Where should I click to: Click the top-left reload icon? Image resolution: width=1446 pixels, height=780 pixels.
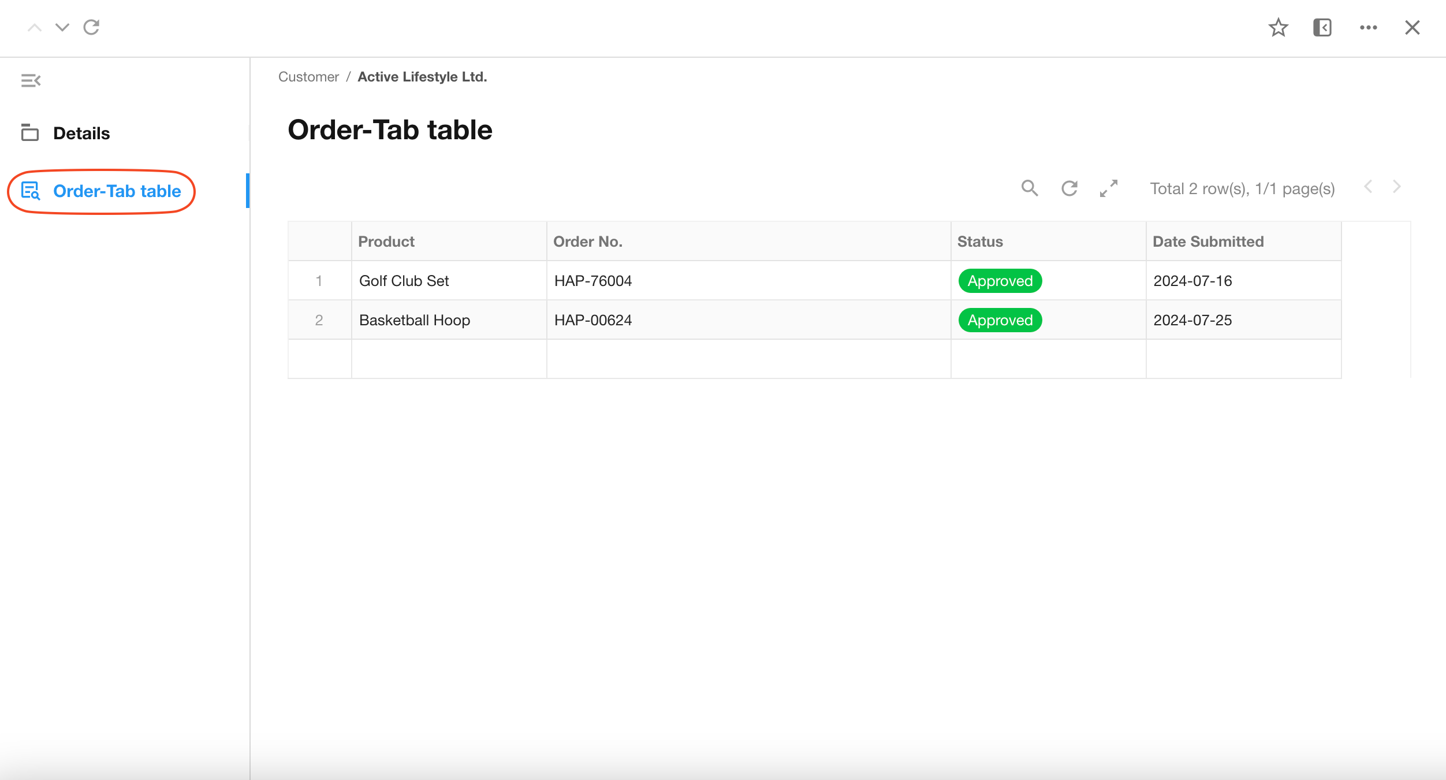click(x=91, y=27)
